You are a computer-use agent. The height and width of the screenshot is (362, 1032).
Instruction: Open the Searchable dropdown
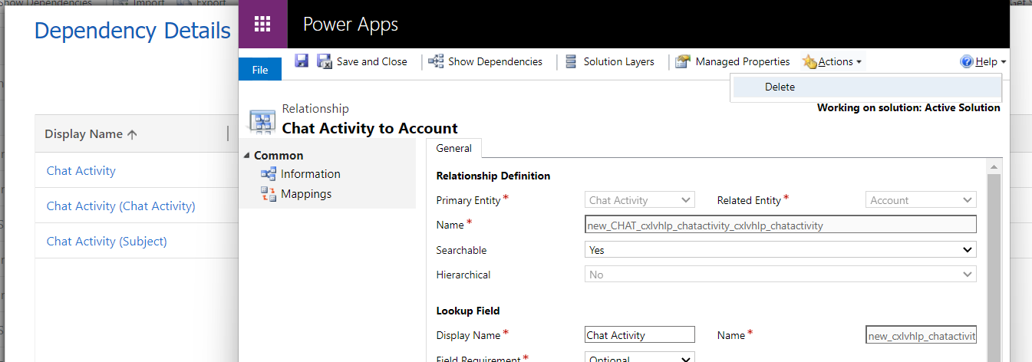click(x=780, y=250)
